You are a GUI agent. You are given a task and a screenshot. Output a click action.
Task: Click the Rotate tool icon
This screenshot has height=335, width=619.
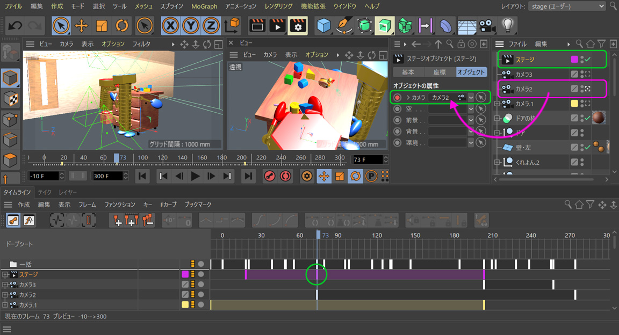tap(122, 25)
